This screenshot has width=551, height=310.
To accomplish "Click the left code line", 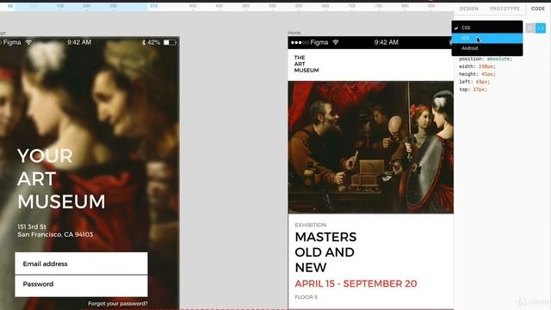I will [474, 82].
